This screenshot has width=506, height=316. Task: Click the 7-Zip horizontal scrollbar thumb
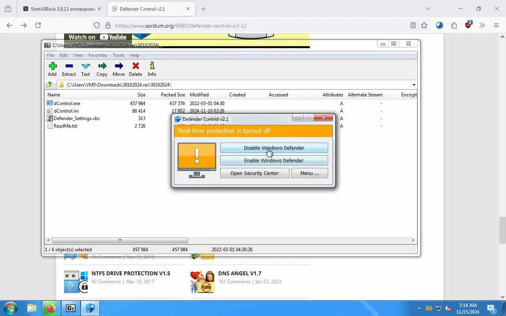coord(120,240)
